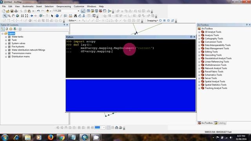Toggle Fire hydrants layer checkbox
Screen dimensions: 251x141
pyautogui.click(x=9, y=47)
